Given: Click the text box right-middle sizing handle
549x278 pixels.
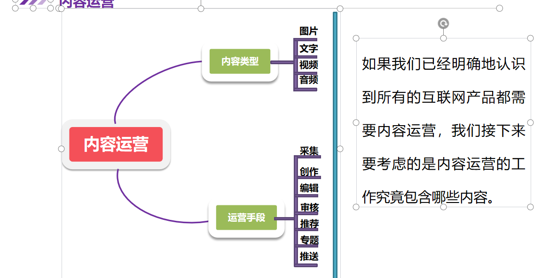Looking at the screenshot, I should pyautogui.click(x=531, y=122).
